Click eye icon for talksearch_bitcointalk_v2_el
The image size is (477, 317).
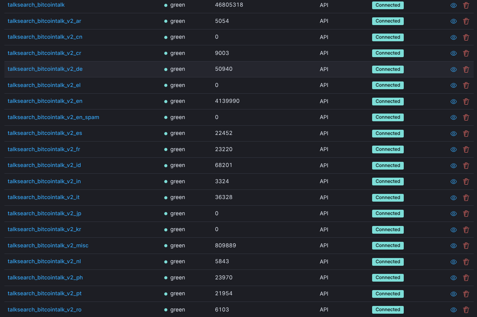[454, 85]
